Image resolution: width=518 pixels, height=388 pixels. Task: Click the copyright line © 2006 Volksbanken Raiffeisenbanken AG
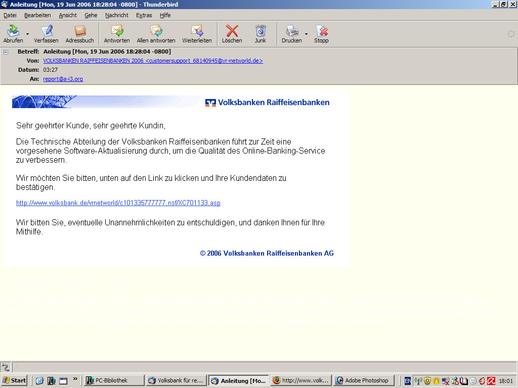click(x=267, y=254)
